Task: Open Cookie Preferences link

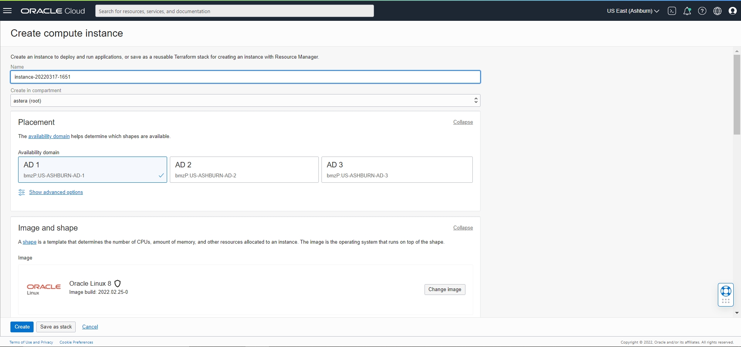Action: [x=76, y=342]
